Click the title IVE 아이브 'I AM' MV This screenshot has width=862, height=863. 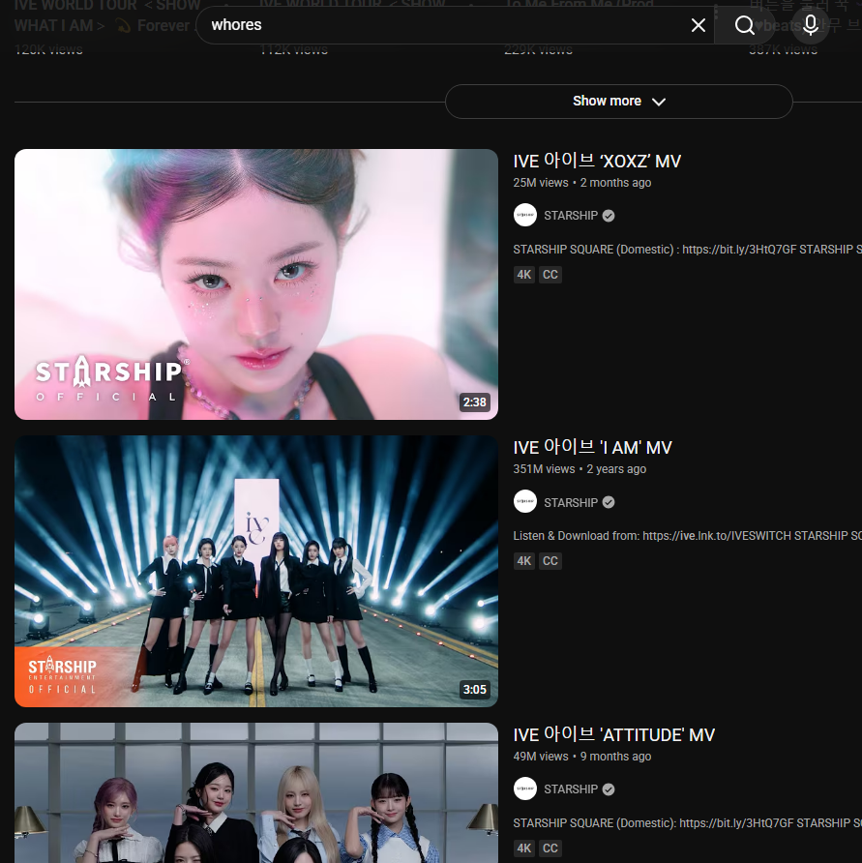click(x=592, y=447)
